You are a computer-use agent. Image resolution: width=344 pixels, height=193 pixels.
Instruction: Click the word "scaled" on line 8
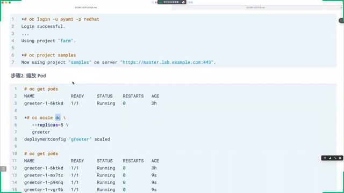tap(102, 139)
